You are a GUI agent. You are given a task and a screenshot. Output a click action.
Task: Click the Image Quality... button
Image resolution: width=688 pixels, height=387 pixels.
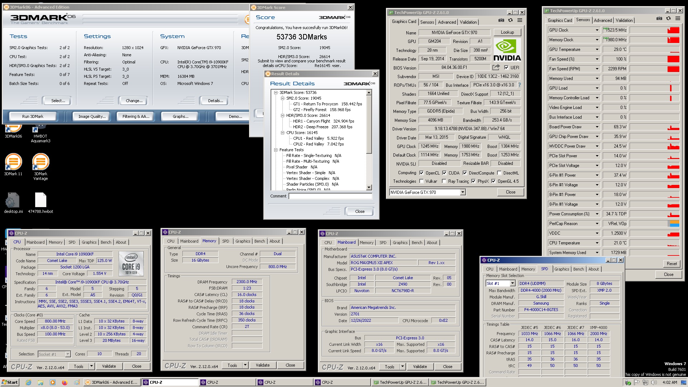click(92, 116)
